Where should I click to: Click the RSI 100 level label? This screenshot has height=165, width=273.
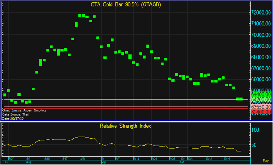(x=255, y=130)
